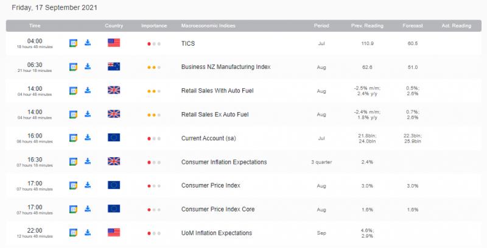Download Retail Sales Ex Auto Fuel event
Viewport: 487px width, 248px height.
[88, 114]
